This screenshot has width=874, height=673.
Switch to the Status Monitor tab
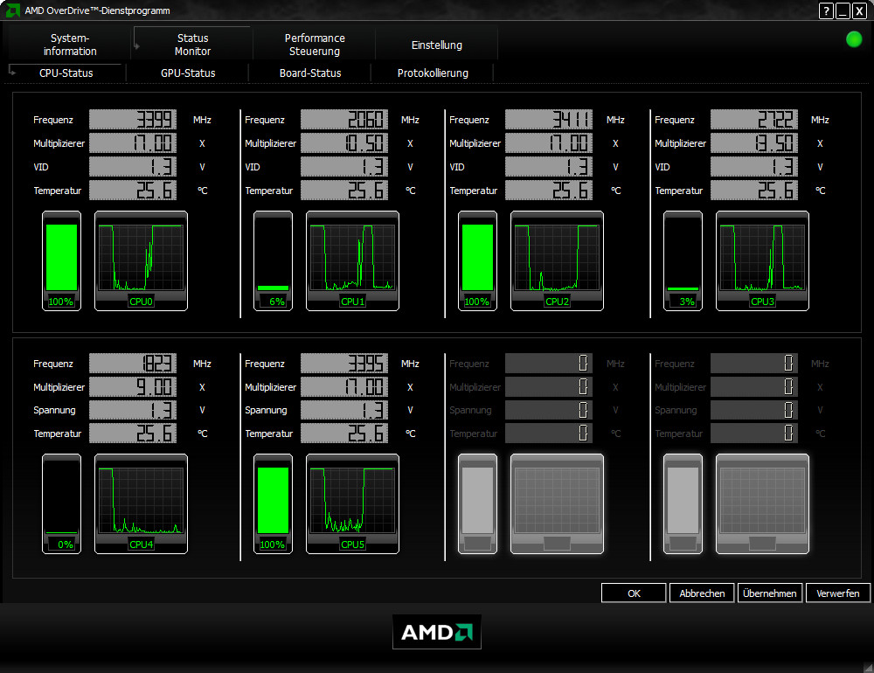tap(192, 45)
